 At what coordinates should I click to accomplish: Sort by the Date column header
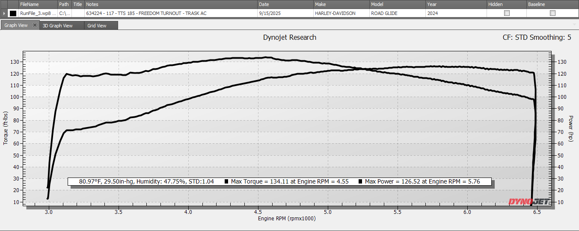click(285, 4)
